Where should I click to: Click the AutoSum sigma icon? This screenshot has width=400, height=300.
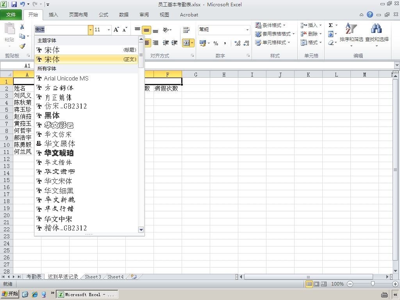(x=330, y=25)
